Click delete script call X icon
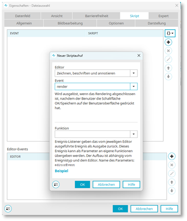This screenshot has width=187, height=221. click(168, 51)
